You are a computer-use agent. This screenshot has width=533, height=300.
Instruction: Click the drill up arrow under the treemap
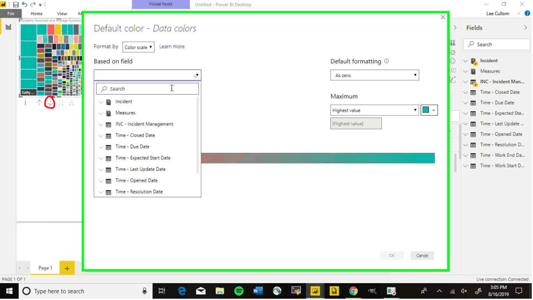39,103
